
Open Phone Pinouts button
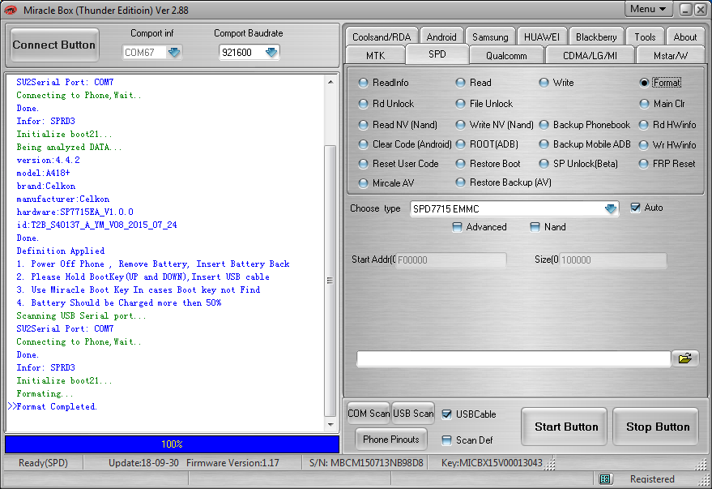click(391, 439)
